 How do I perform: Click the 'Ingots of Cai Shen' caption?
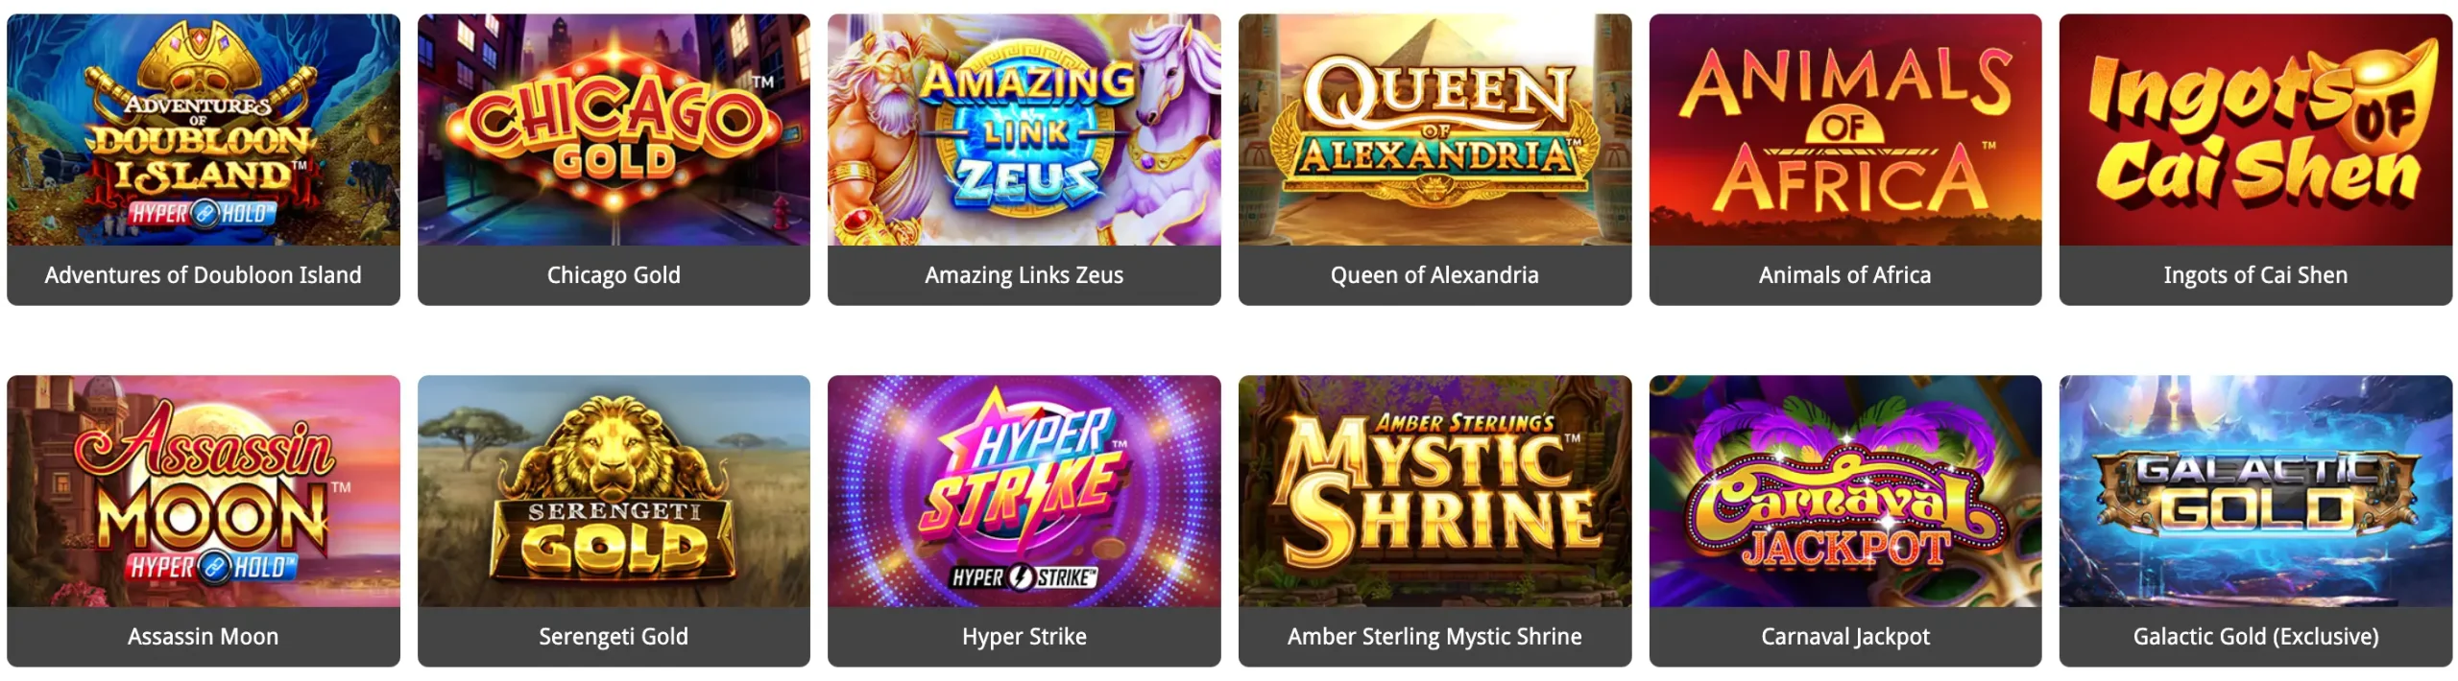pyautogui.click(x=2255, y=275)
